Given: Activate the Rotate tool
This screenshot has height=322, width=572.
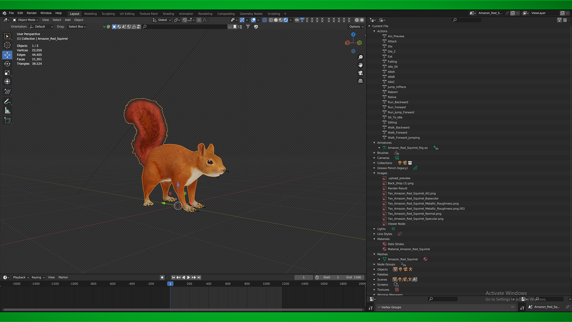Looking at the screenshot, I should pos(7,64).
